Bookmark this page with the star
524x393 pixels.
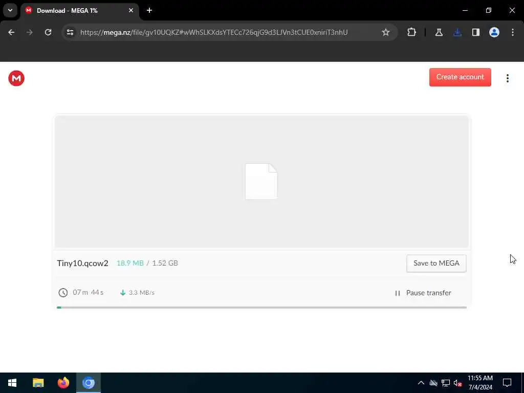[x=386, y=32]
